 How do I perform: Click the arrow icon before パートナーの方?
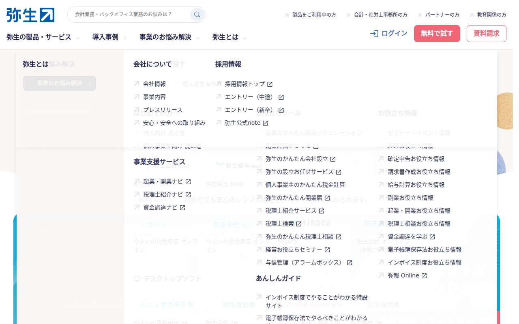[x=420, y=15]
